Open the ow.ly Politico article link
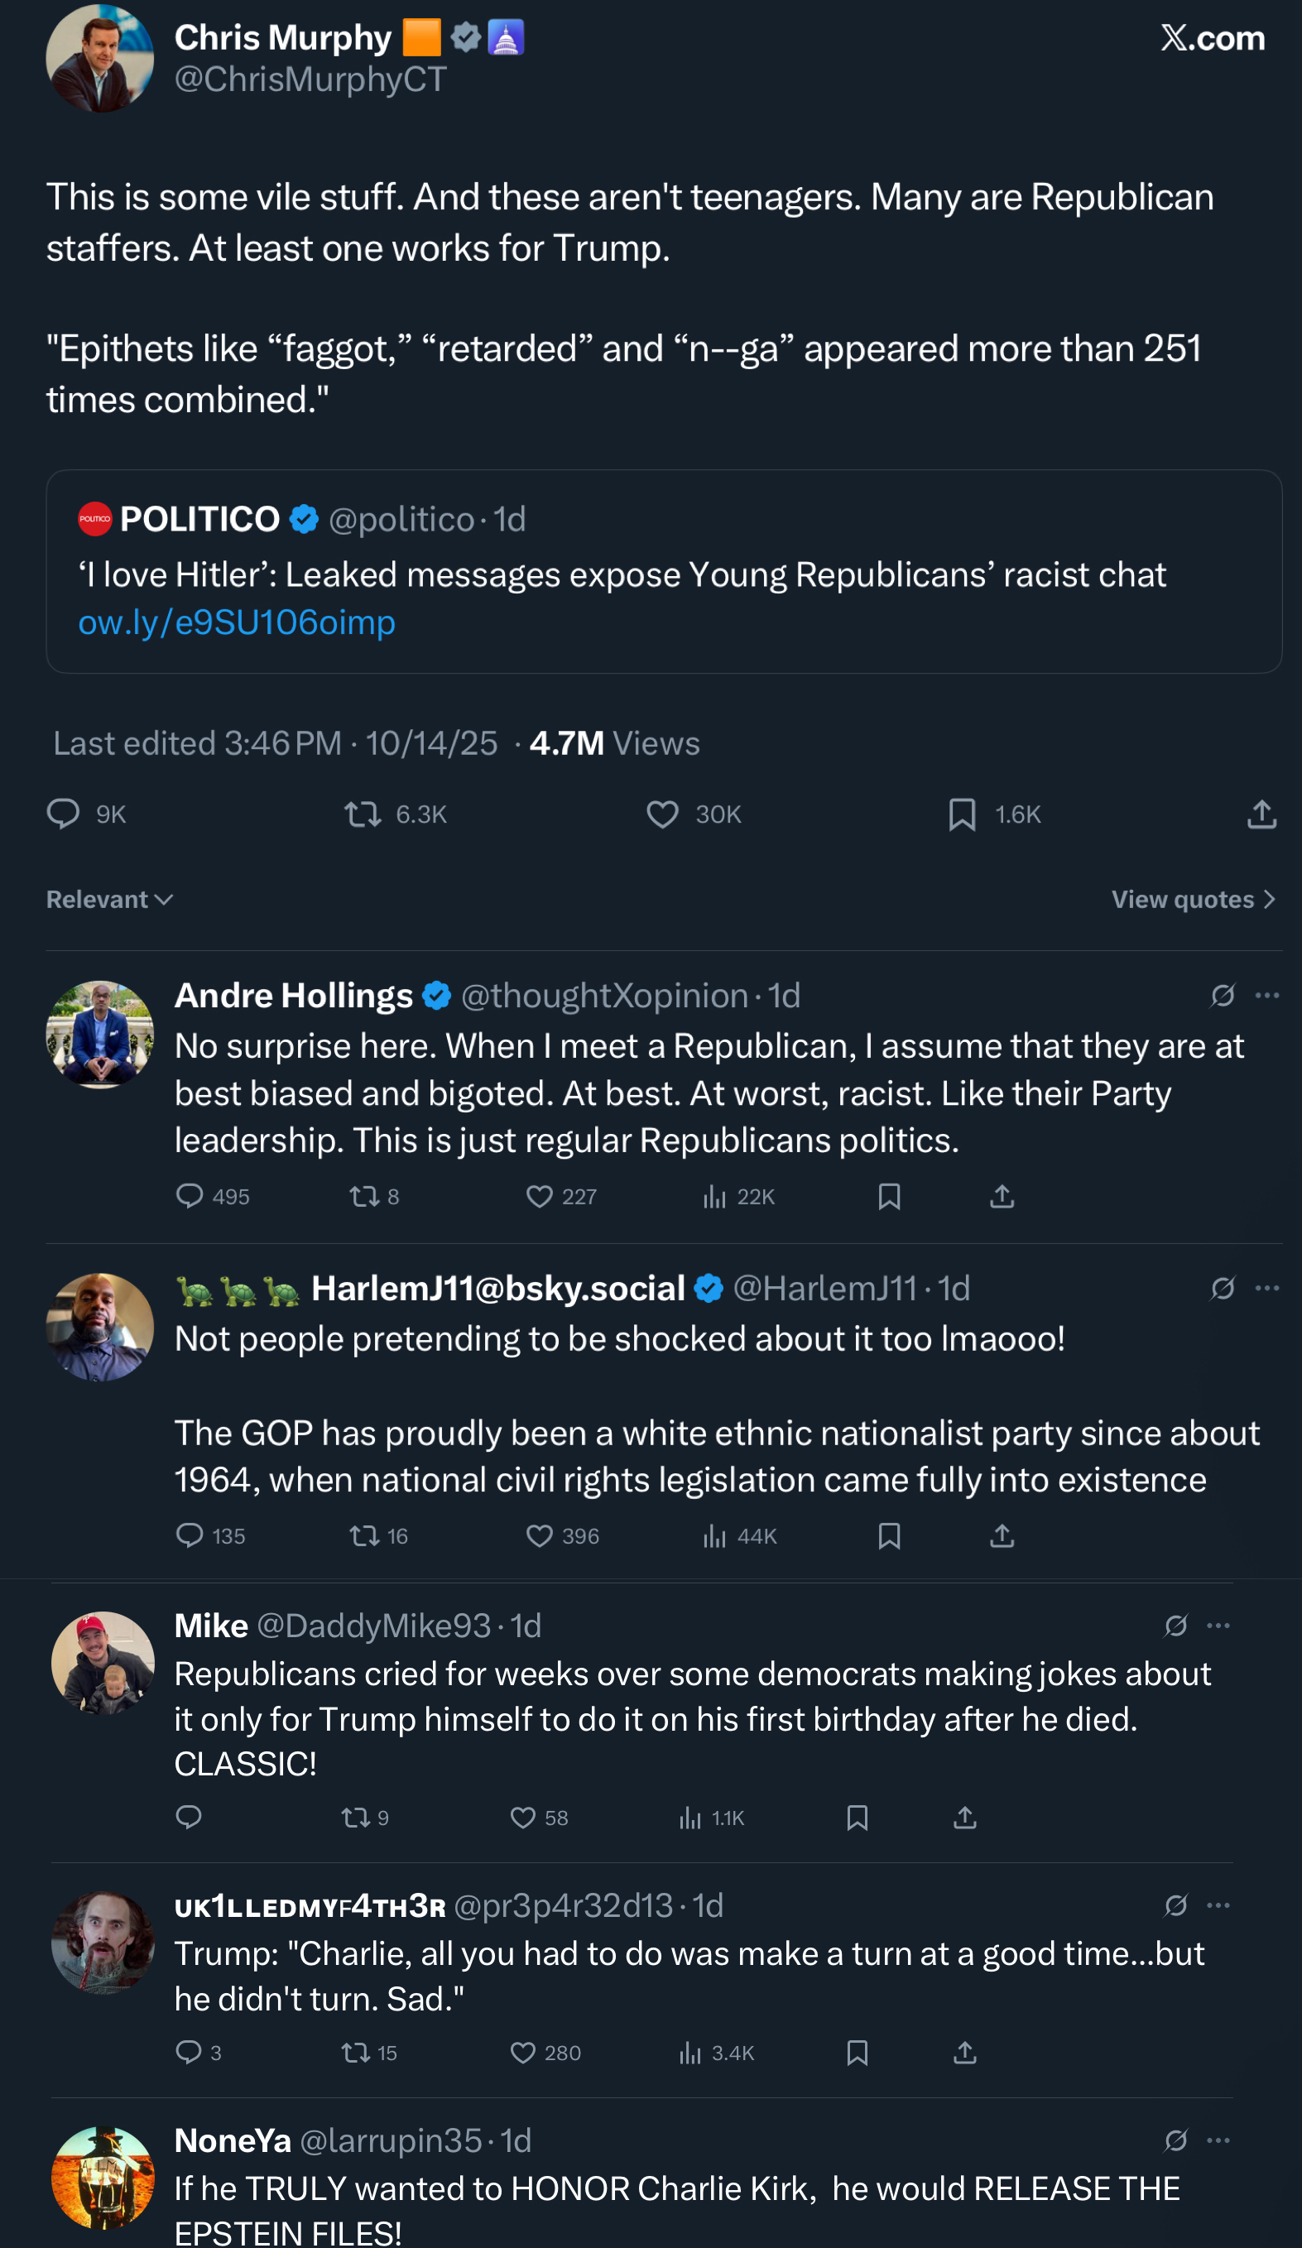Image resolution: width=1302 pixels, height=2248 pixels. point(237,622)
